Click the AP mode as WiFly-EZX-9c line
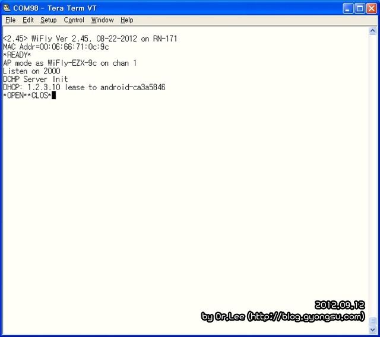The width and height of the screenshot is (380, 337). tap(70, 63)
